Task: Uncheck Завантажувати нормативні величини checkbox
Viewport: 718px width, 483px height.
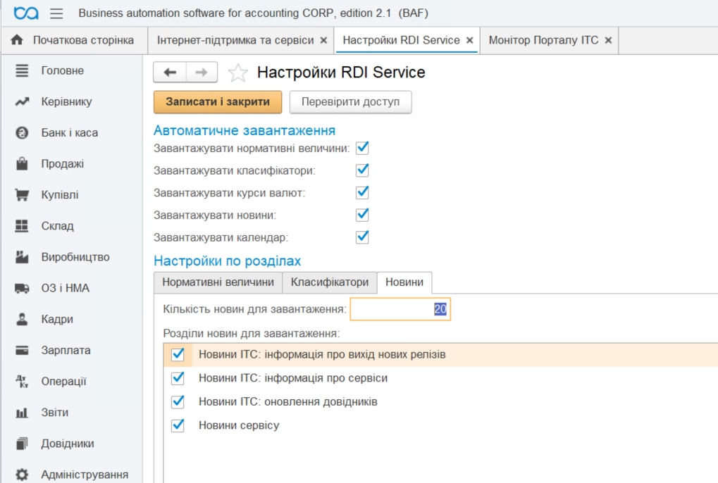Action: coord(362,148)
